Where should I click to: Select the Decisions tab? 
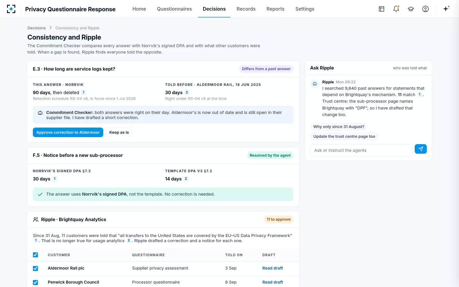click(x=214, y=9)
